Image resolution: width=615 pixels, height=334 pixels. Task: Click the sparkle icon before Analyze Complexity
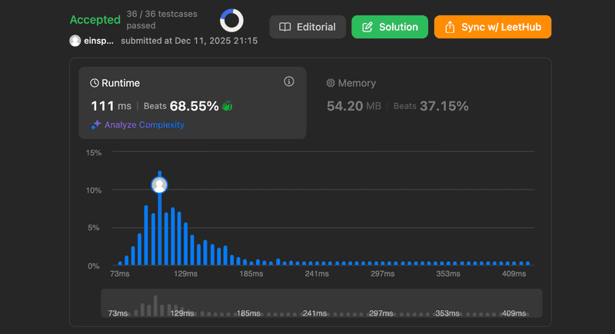[x=96, y=124]
